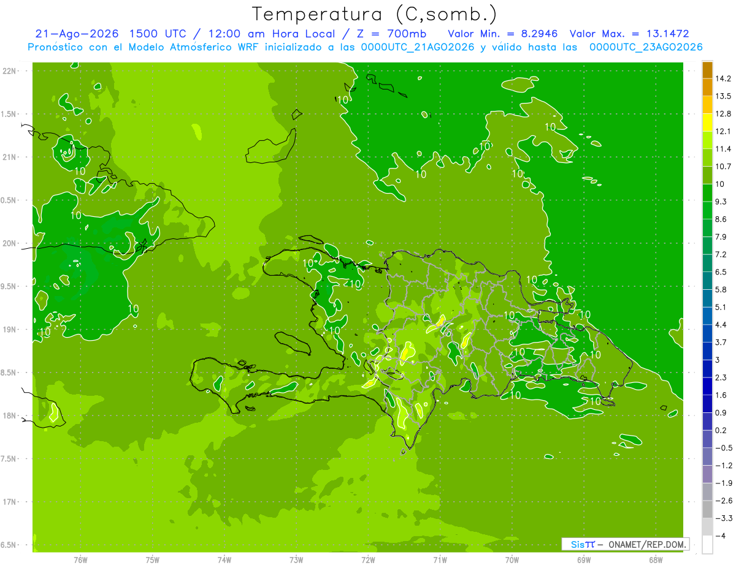Image resolution: width=736 pixels, height=568 pixels.
Task: Click the '75W' longitude axis label
Action: click(x=152, y=560)
